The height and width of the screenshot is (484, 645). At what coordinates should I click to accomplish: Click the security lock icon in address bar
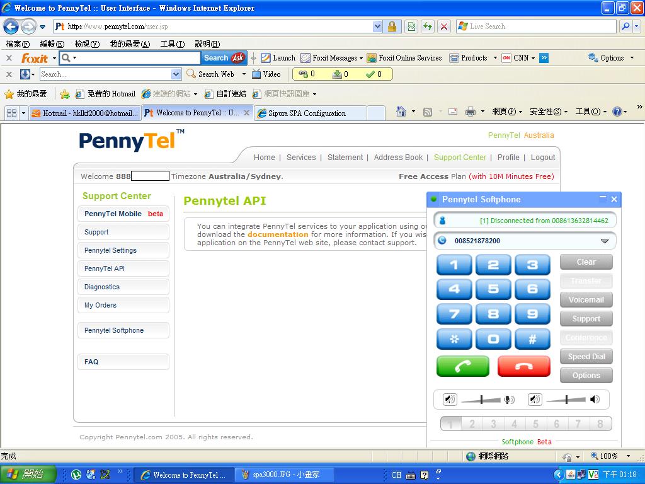click(x=392, y=26)
